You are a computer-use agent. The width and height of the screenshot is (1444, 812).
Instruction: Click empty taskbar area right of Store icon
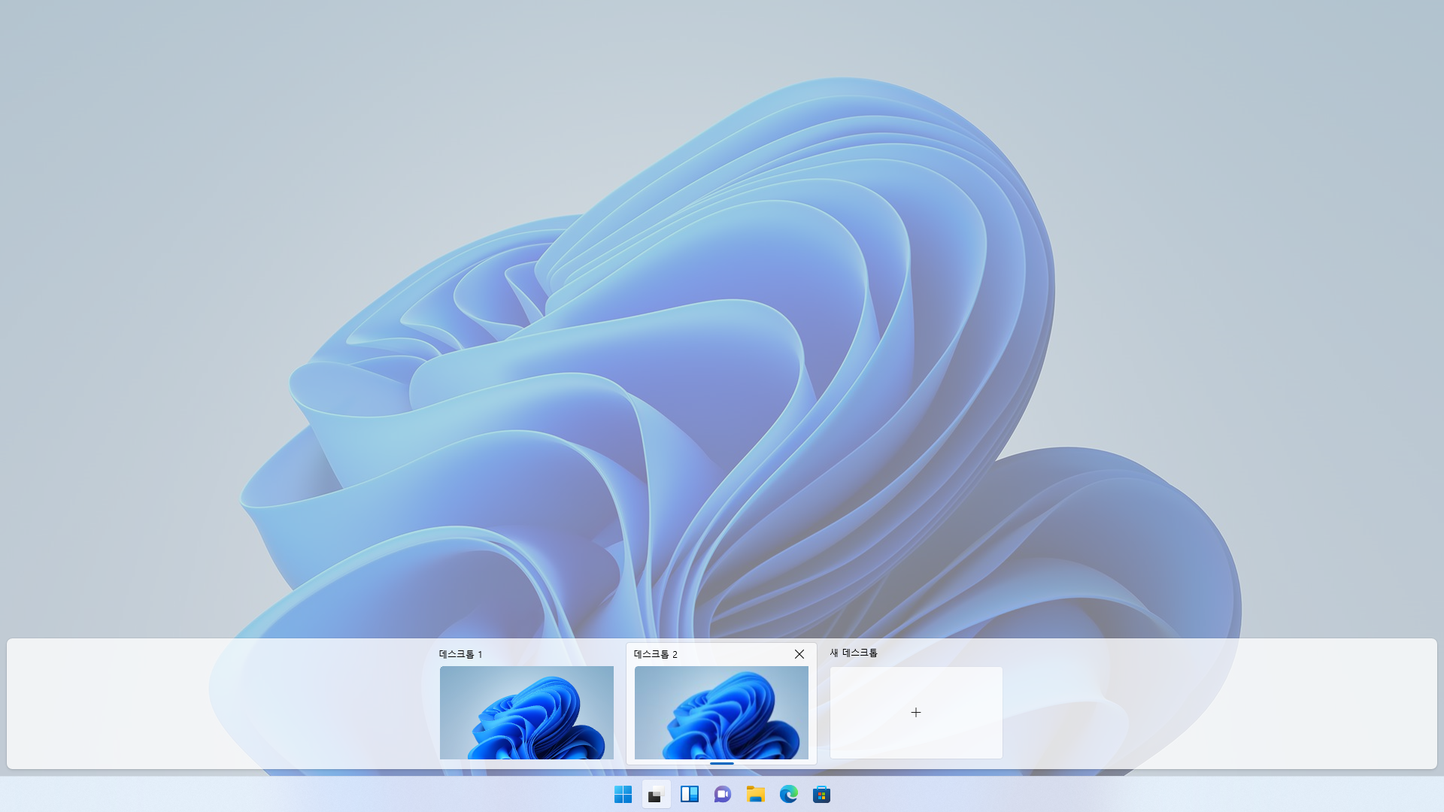pos(1128,794)
